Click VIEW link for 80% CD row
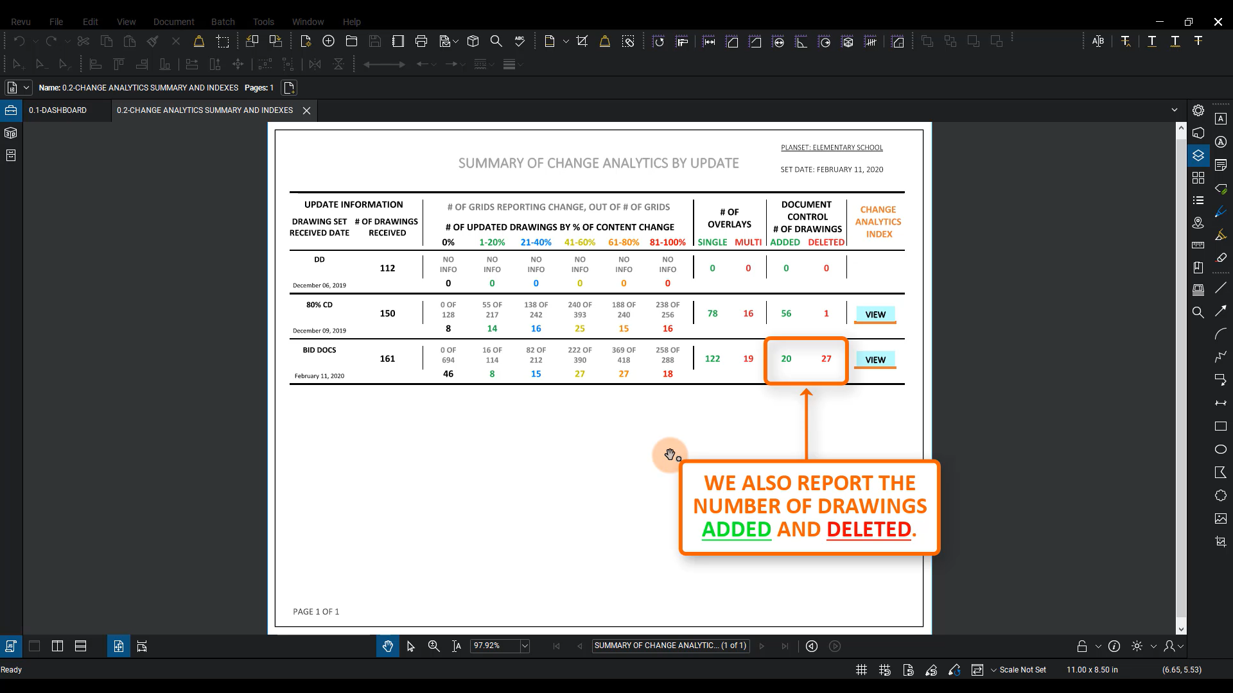The image size is (1233, 693). point(875,314)
